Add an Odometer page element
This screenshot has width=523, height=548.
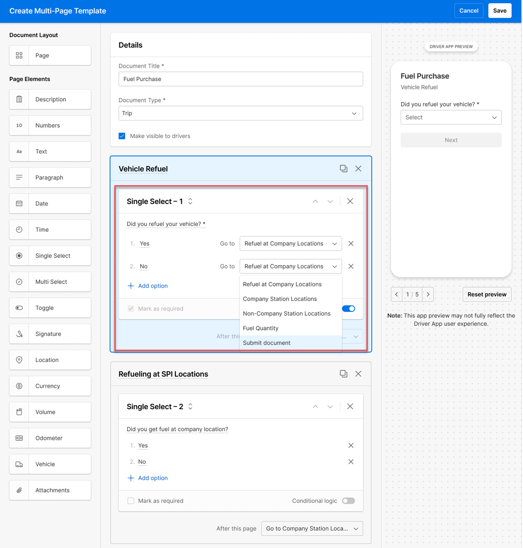click(x=50, y=438)
